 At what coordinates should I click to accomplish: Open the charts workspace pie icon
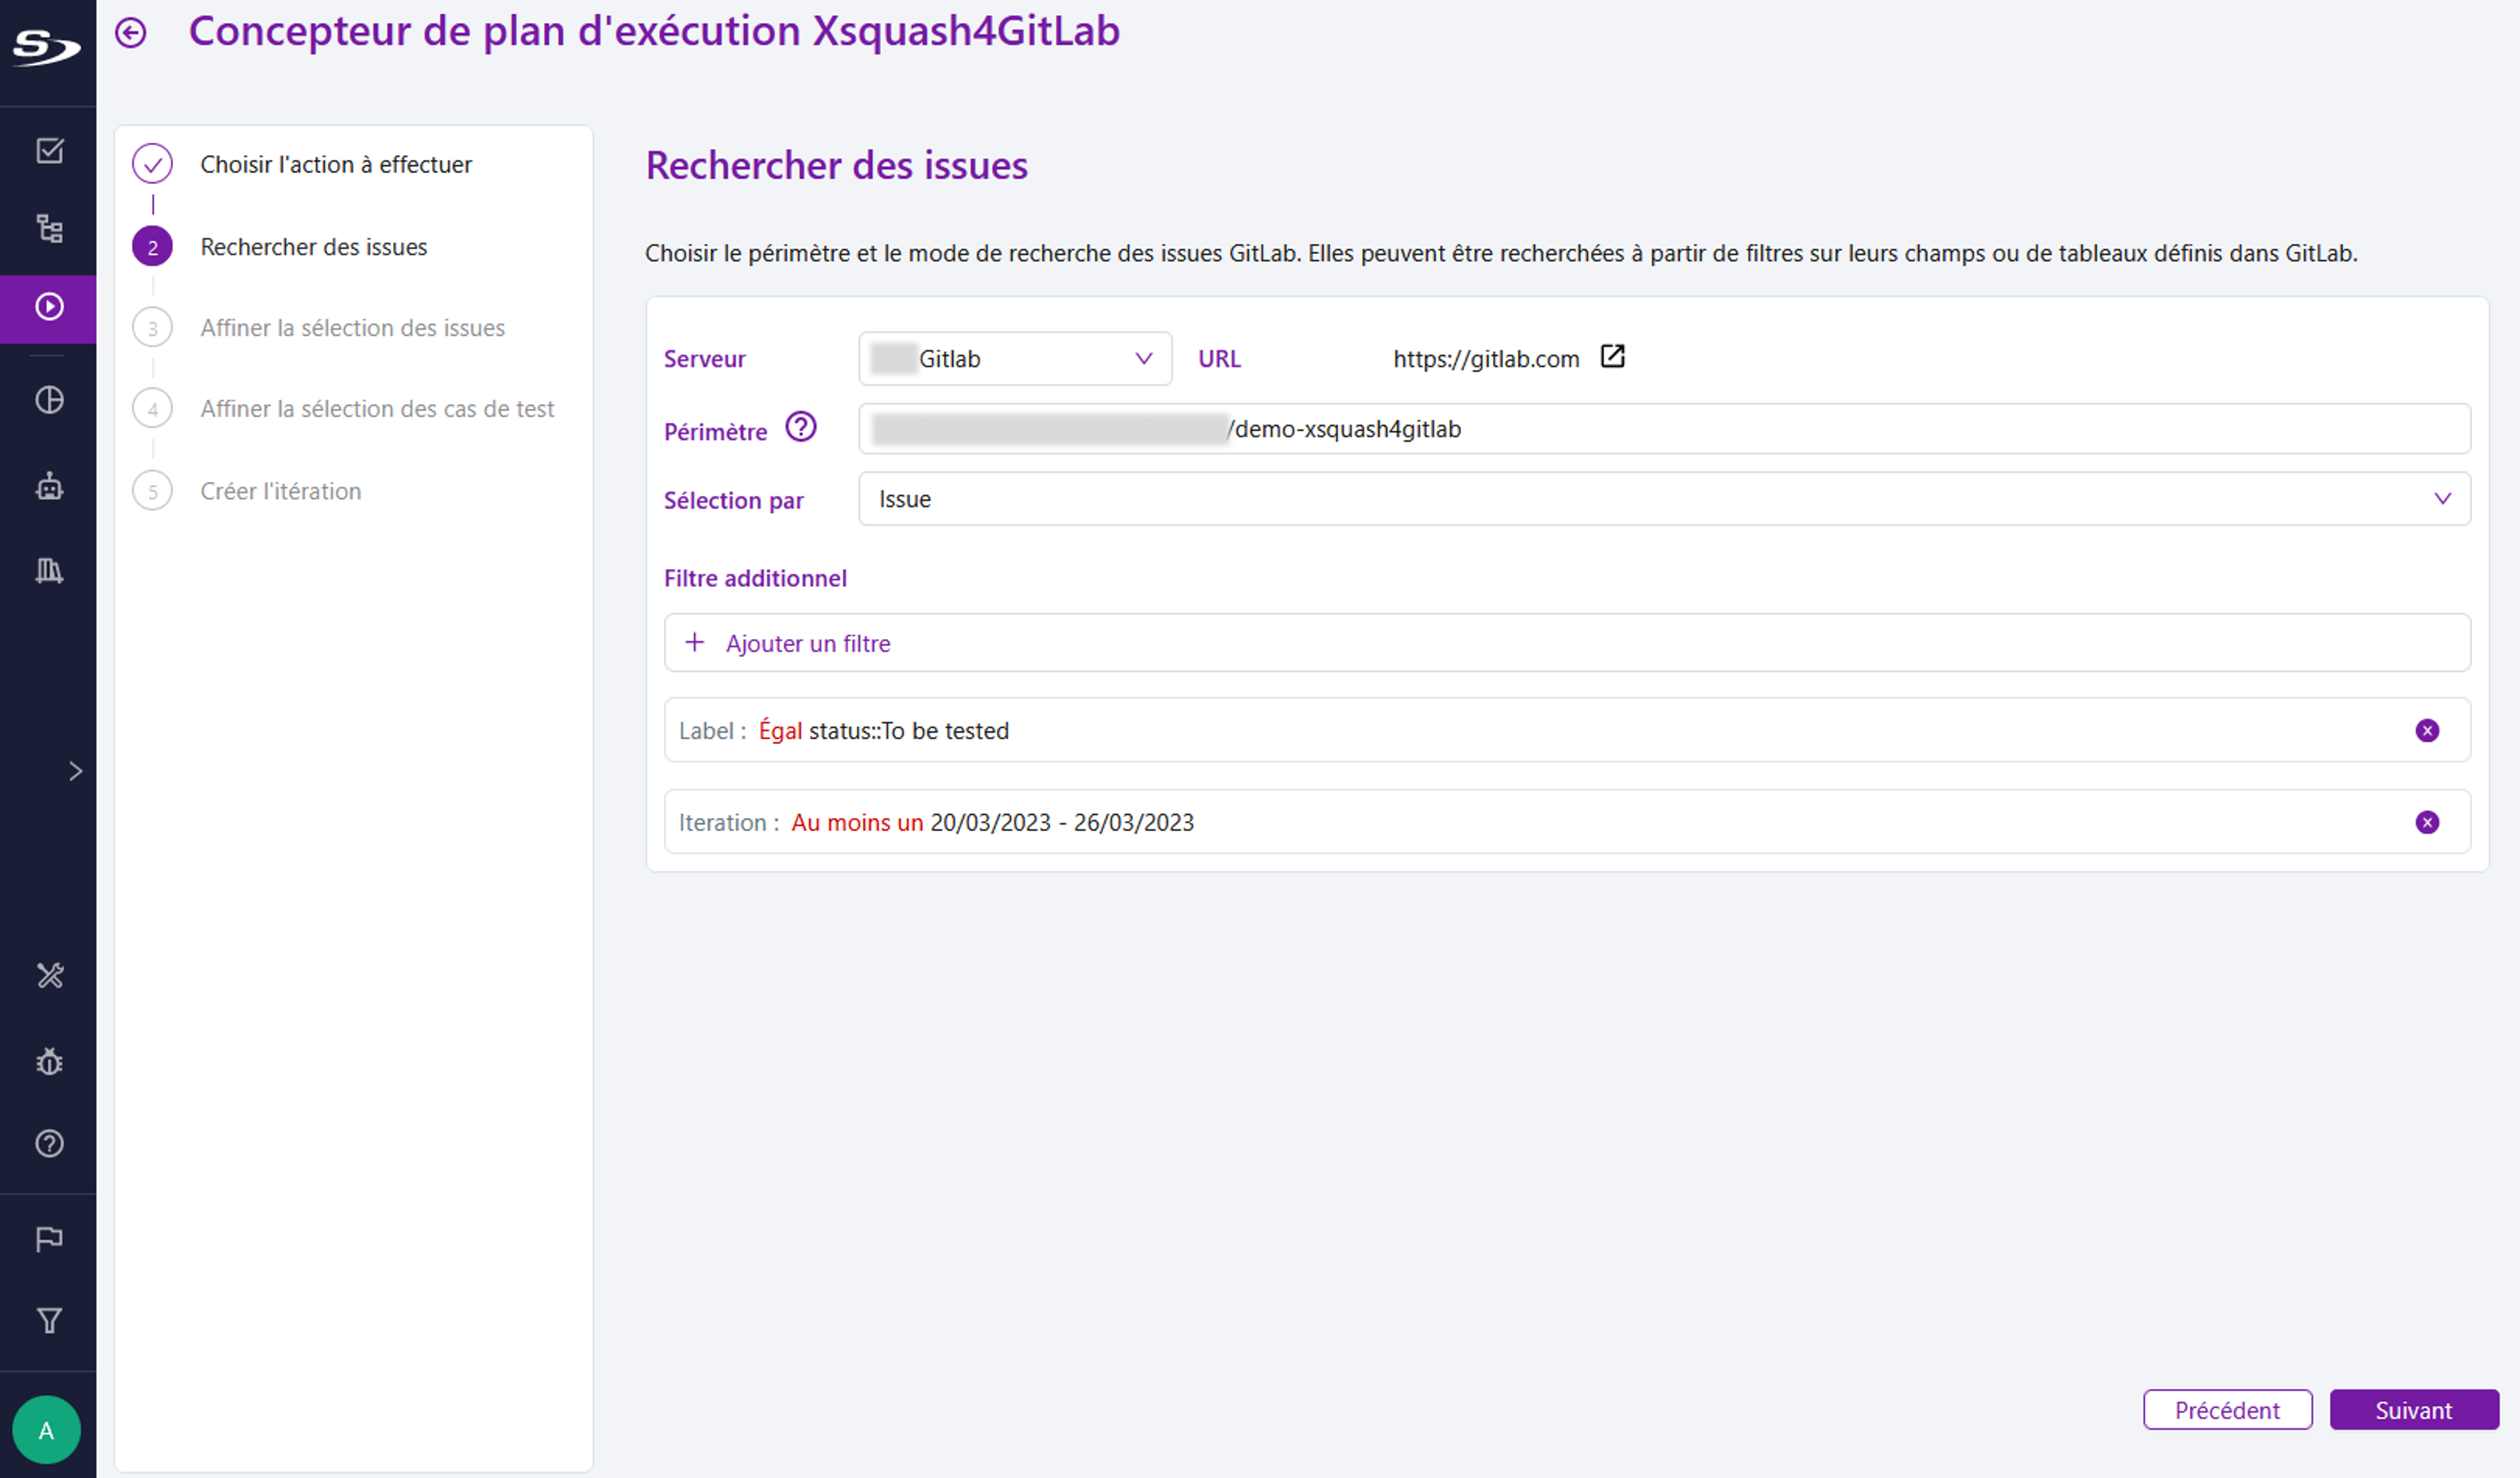point(48,399)
